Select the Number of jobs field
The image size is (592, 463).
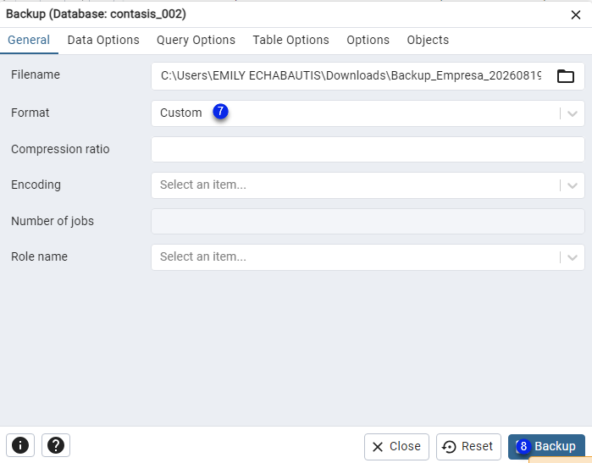(368, 221)
